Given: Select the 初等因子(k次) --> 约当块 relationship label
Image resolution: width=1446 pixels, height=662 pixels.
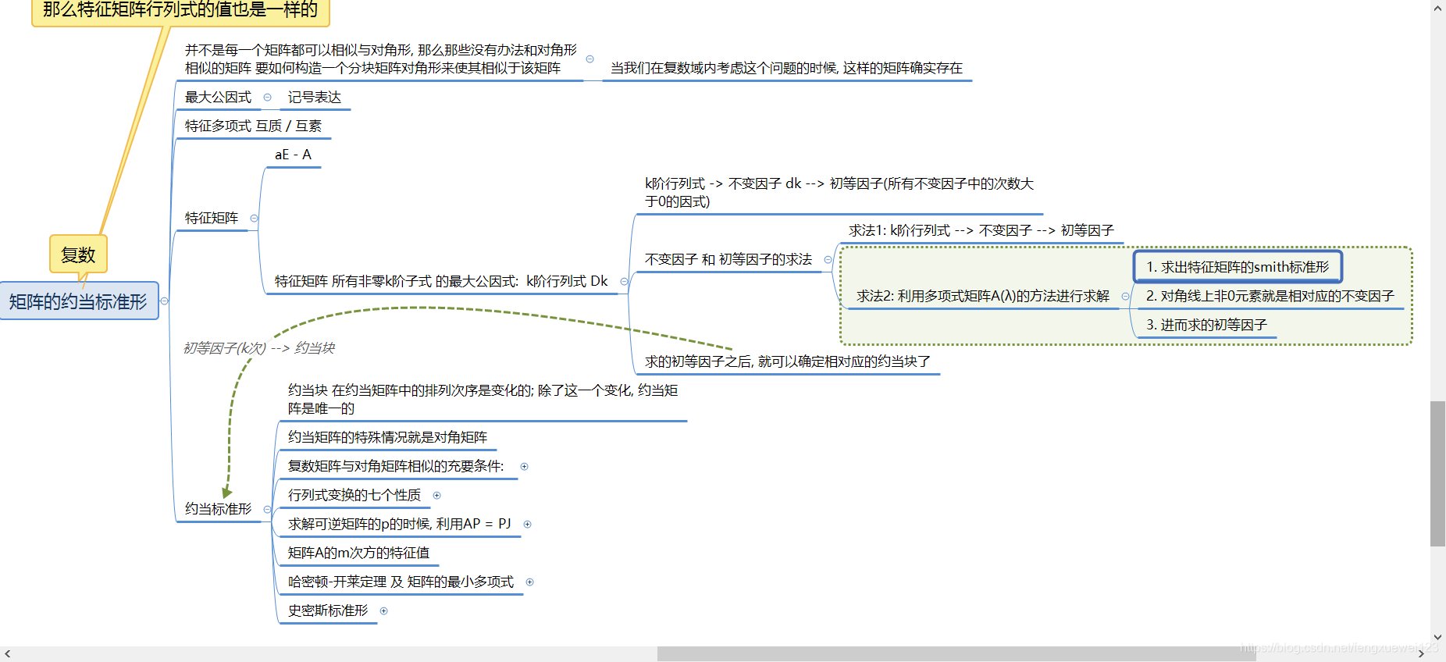Looking at the screenshot, I should [259, 348].
